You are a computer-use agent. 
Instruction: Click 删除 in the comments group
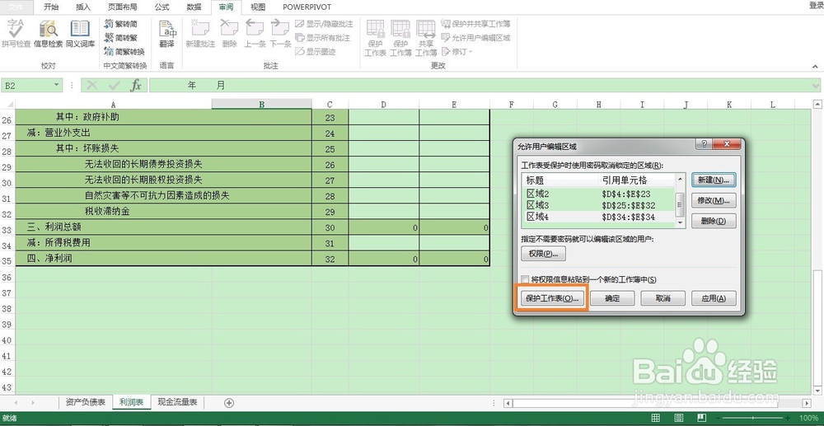229,34
